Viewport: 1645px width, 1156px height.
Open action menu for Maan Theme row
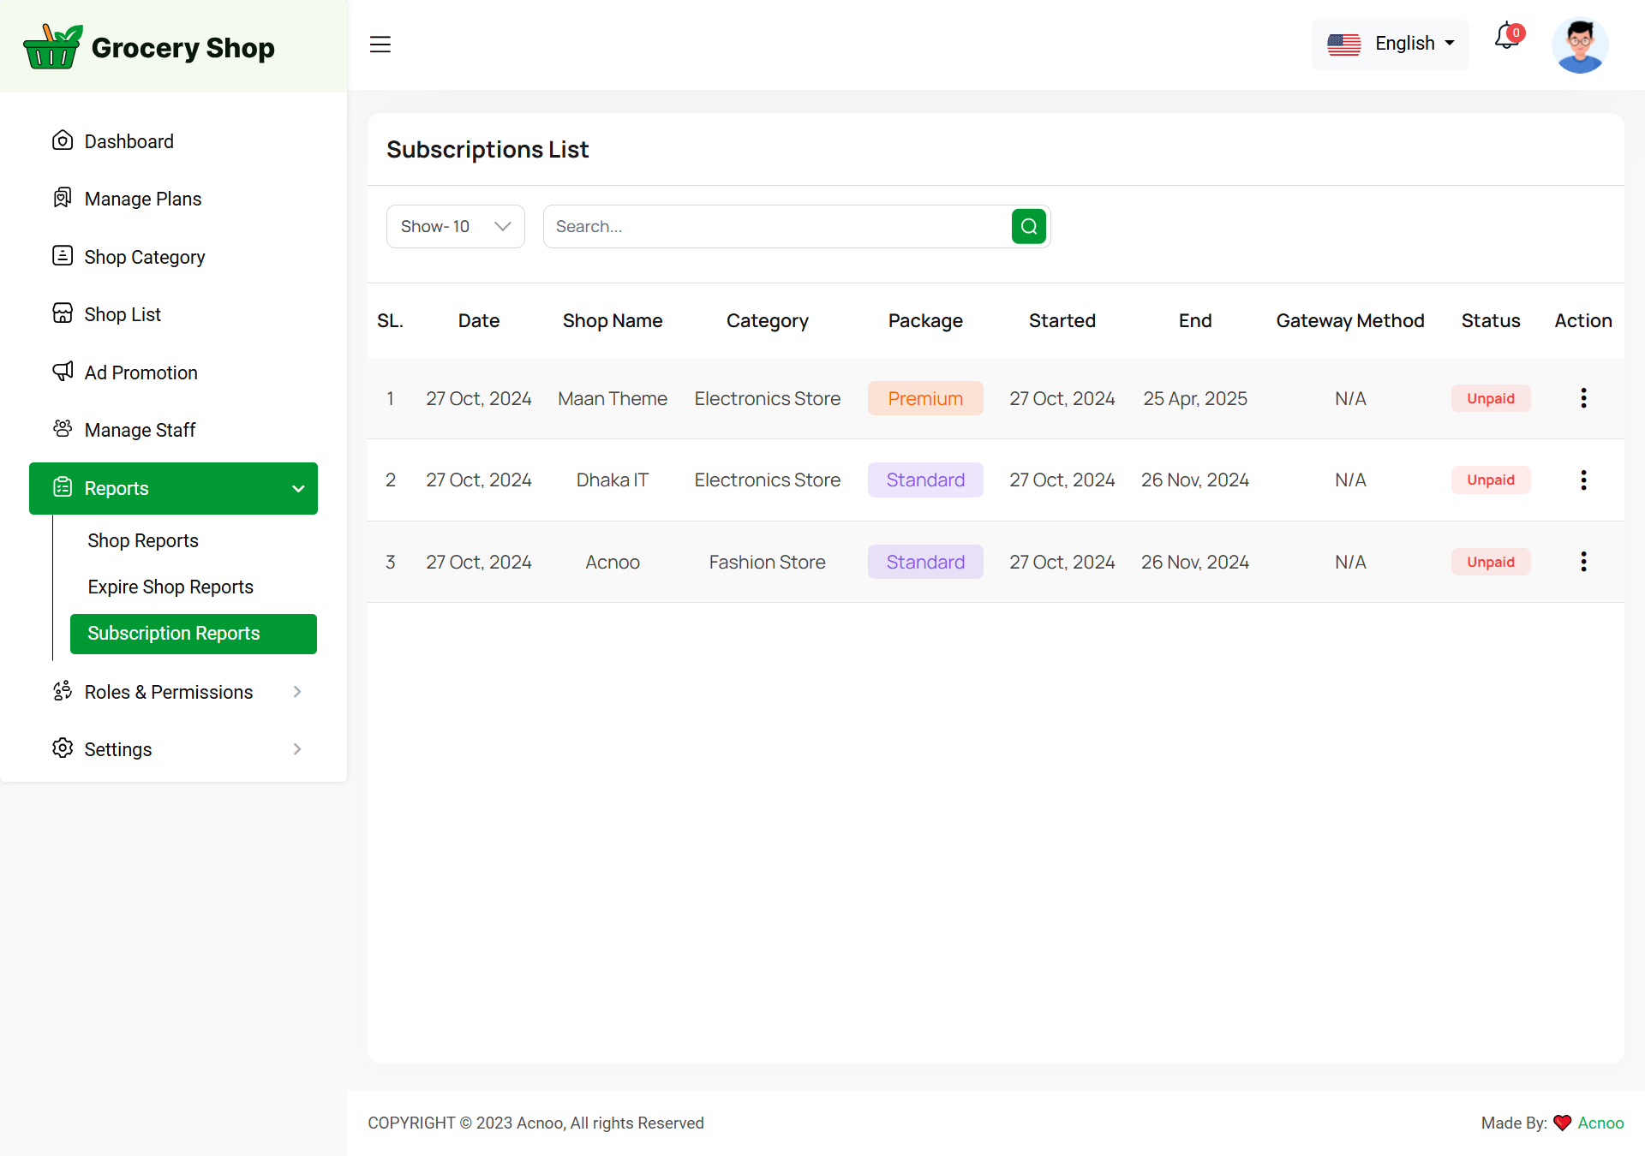click(1582, 398)
